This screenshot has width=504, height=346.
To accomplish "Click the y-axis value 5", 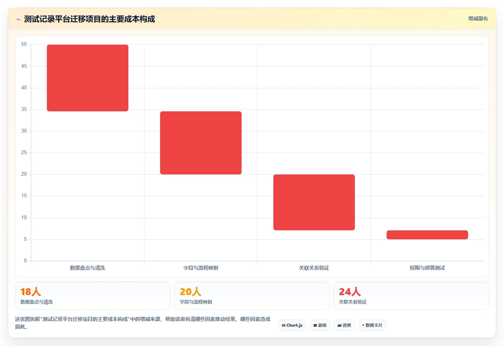I will (25, 239).
